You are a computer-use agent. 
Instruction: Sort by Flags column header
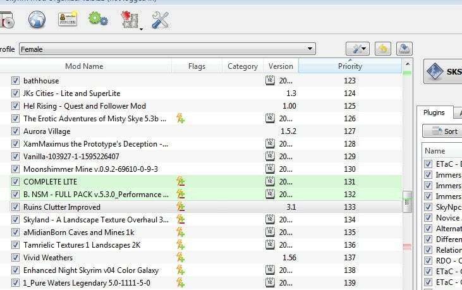pos(197,66)
